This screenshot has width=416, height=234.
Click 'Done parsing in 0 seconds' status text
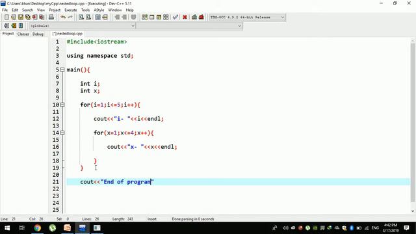pos(193,219)
